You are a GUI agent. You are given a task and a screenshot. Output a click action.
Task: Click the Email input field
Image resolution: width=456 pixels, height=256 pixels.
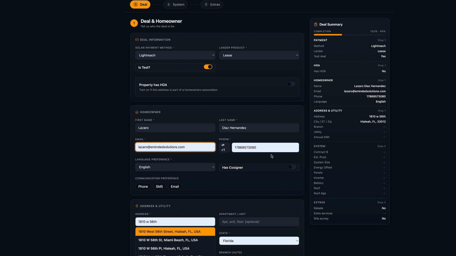click(x=175, y=147)
